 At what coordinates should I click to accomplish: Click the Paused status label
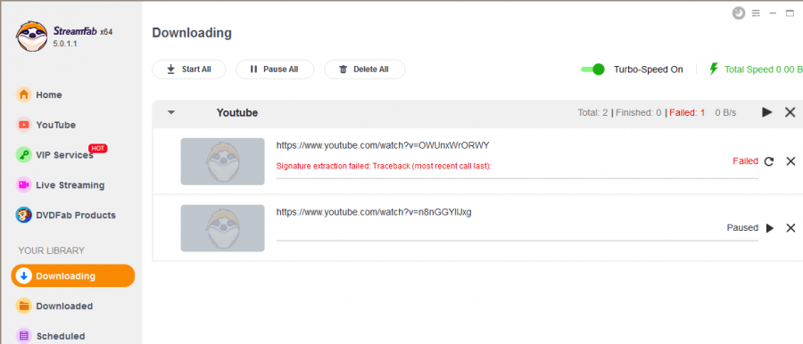point(742,228)
